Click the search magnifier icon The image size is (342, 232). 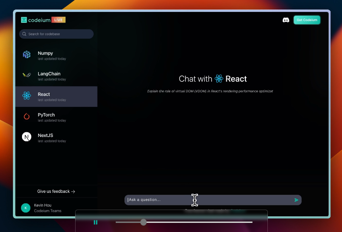[24, 34]
